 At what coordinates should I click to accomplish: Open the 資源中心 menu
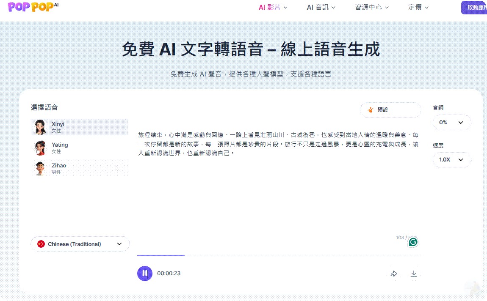(x=371, y=7)
